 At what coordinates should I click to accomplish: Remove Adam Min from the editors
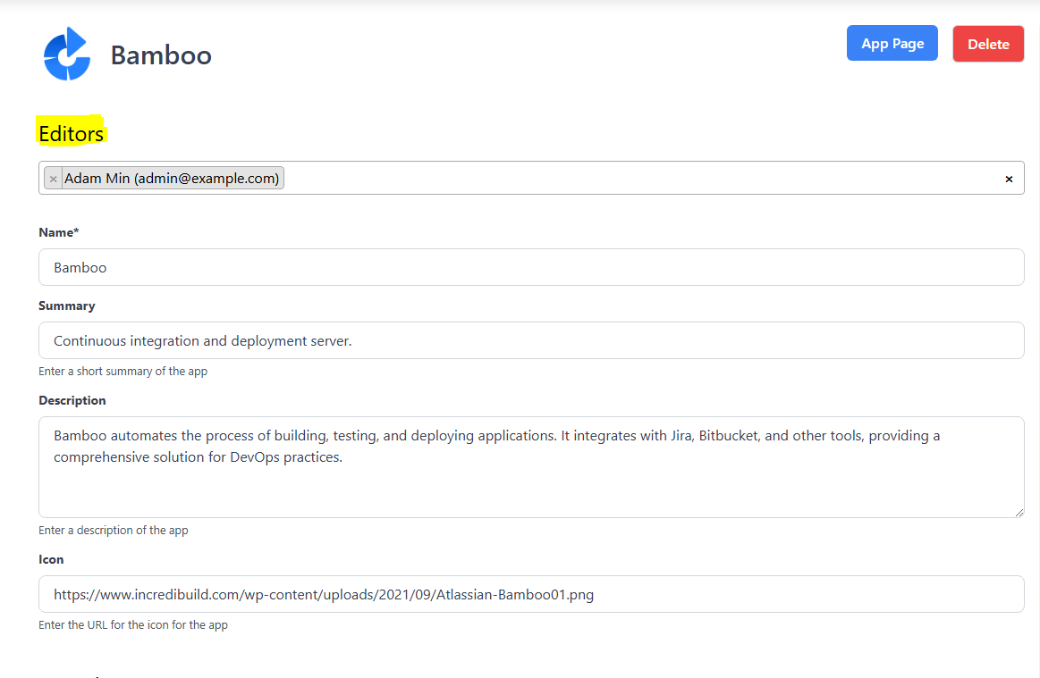coord(54,179)
